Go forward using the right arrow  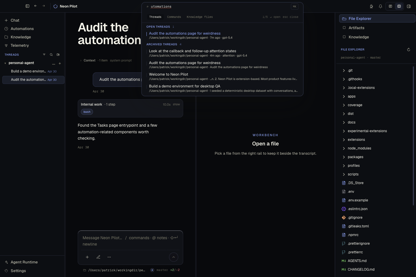(44, 6)
